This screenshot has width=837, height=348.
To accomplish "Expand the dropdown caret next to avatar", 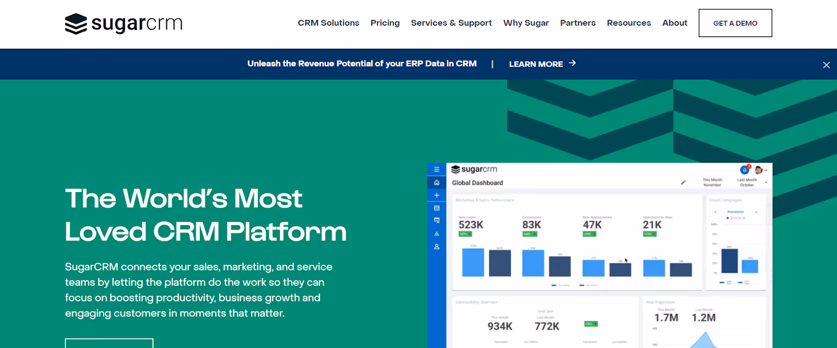I will point(766,171).
